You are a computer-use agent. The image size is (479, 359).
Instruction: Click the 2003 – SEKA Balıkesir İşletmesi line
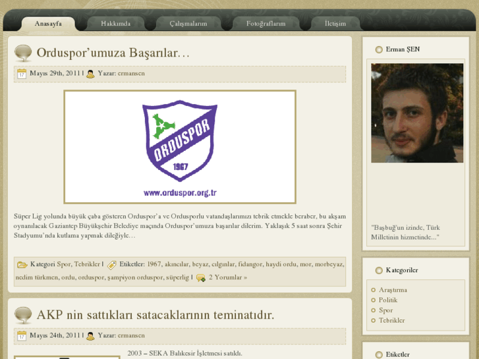click(x=185, y=353)
